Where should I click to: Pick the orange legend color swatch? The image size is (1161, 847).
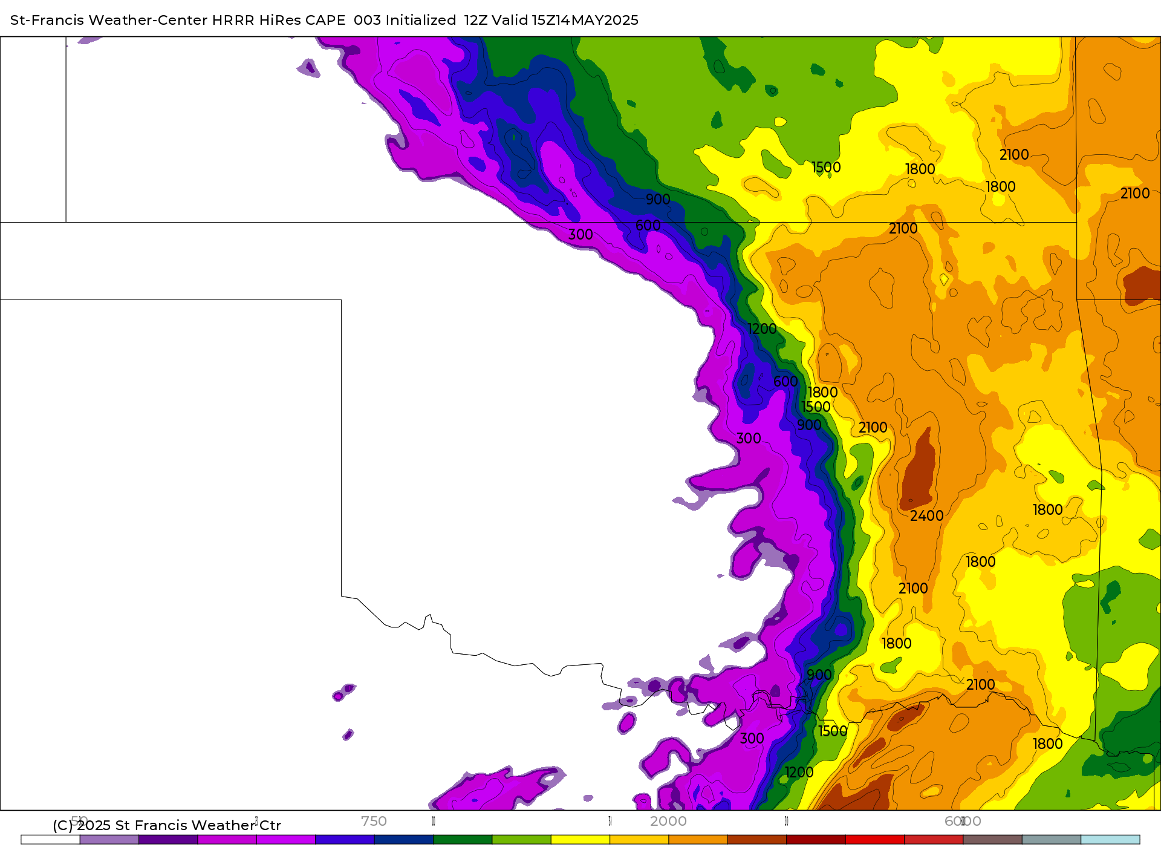click(x=698, y=839)
